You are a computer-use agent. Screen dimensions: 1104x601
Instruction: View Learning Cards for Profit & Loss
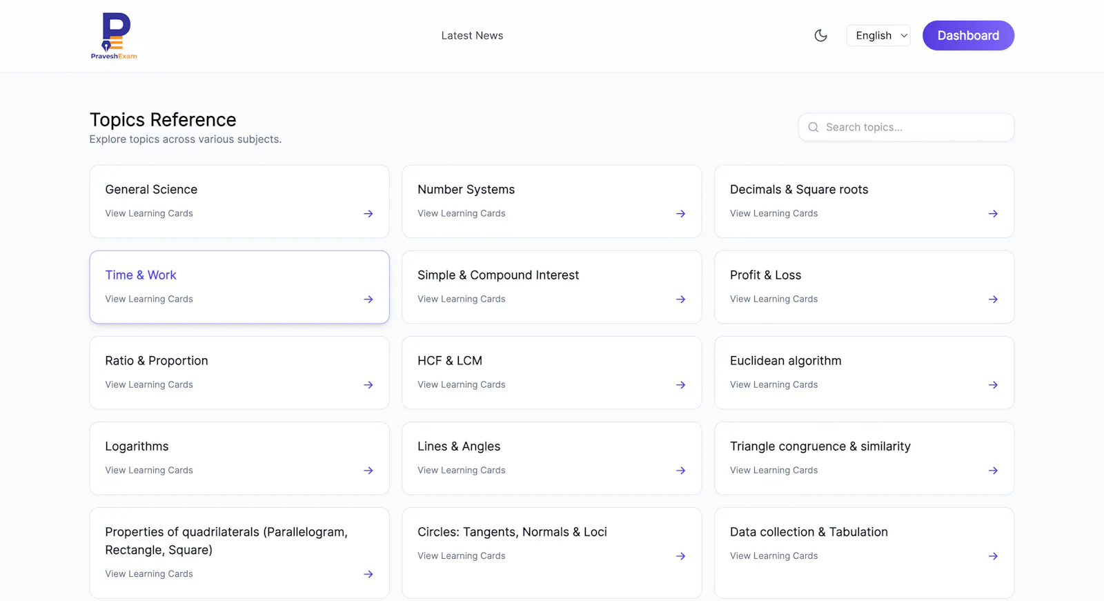774,299
